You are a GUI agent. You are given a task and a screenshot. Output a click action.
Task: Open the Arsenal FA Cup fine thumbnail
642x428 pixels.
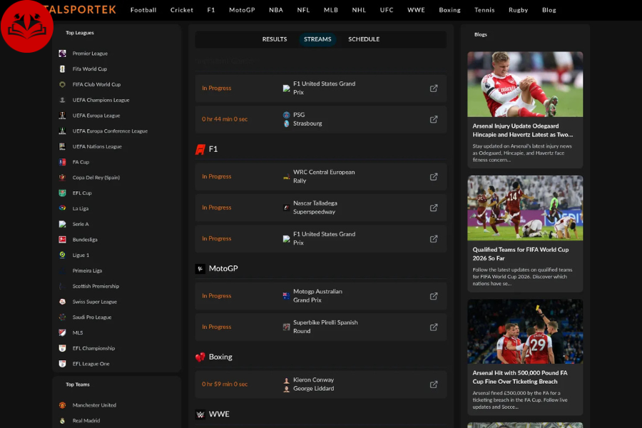pos(525,331)
